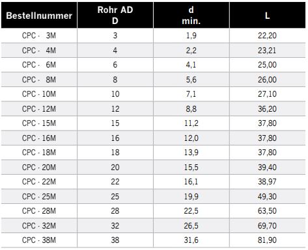Select the CPC - 16M row label
This screenshot has width=308, height=250.
(x=39, y=138)
